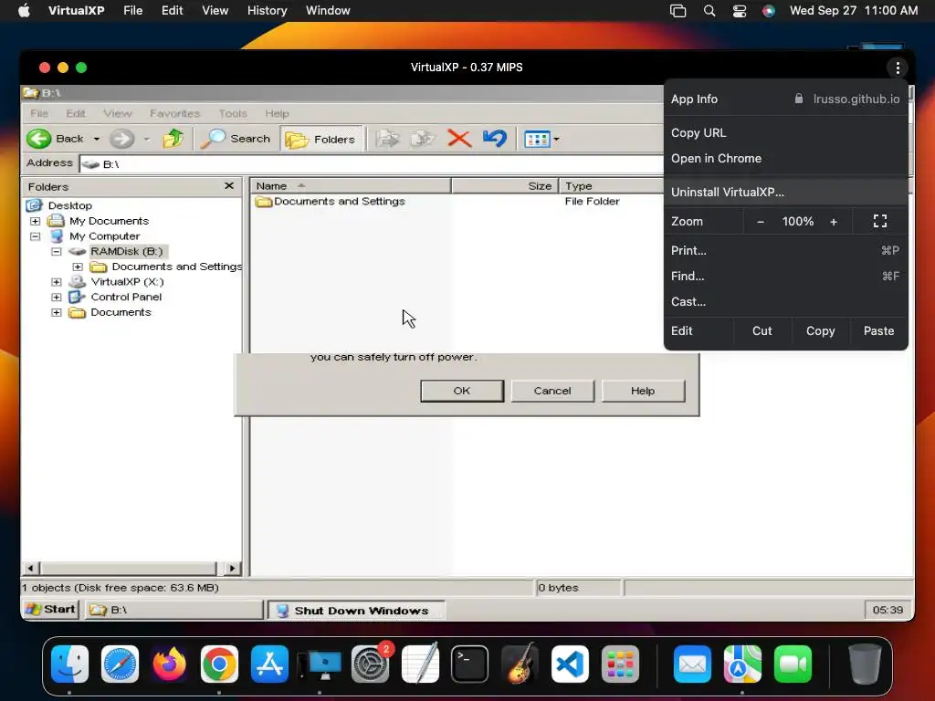Screen dimensions: 935x701
Task: Click Cancel in shutdown dialog
Action: click(x=552, y=391)
